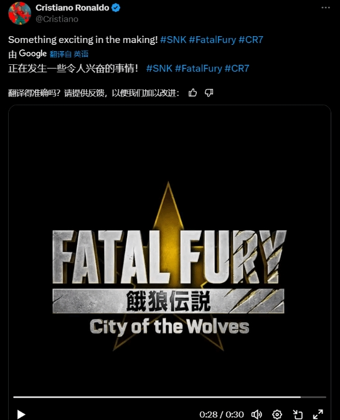The width and height of the screenshot is (340, 420).
Task: Open #CR7 hashtag in translated text
Action: pos(237,69)
